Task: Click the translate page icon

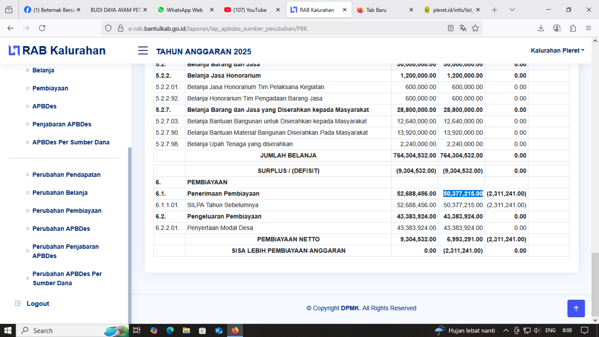Action: (x=463, y=28)
